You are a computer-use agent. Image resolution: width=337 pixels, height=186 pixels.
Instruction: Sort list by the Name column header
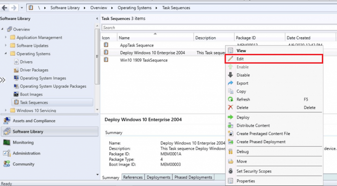point(155,38)
